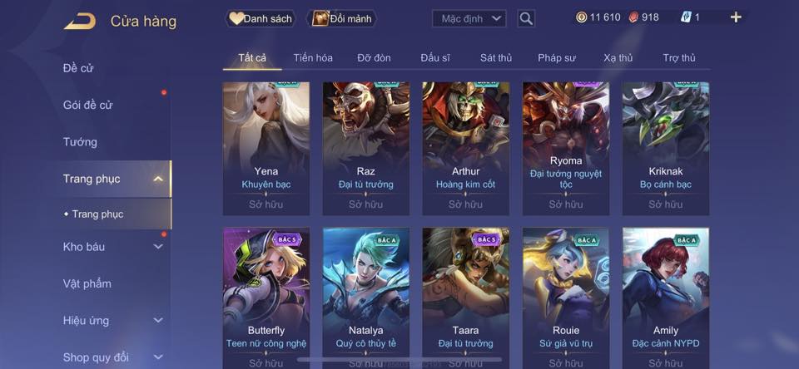Tap the red gem currency icon
Image resolution: width=799 pixels, height=369 pixels.
(633, 17)
